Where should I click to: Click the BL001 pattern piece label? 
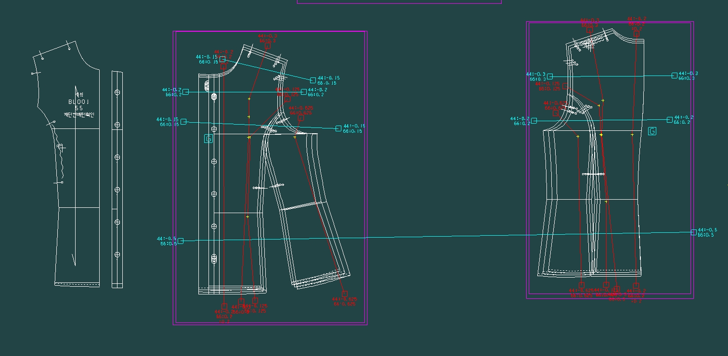78,102
